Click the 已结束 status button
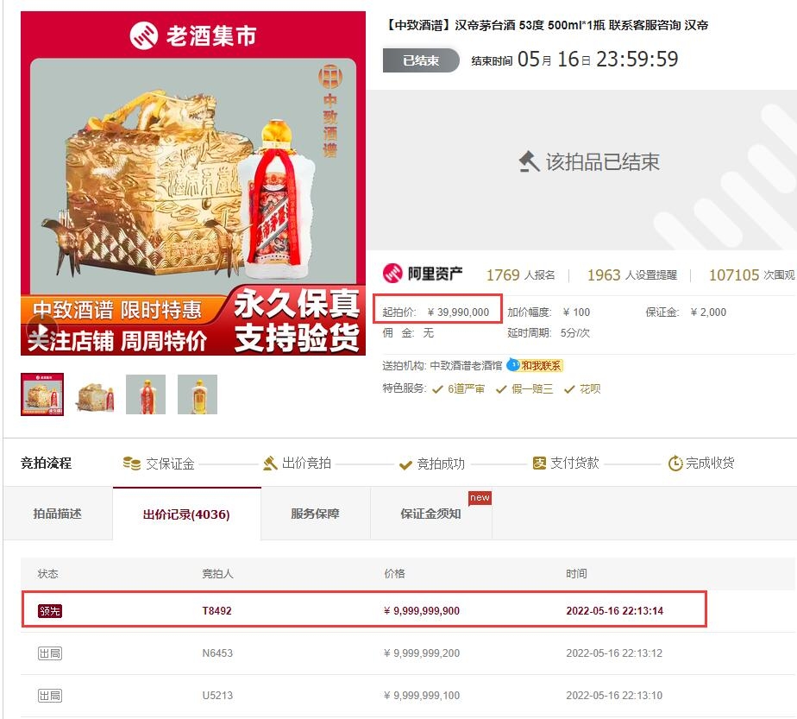This screenshot has width=797, height=719. 421,60
